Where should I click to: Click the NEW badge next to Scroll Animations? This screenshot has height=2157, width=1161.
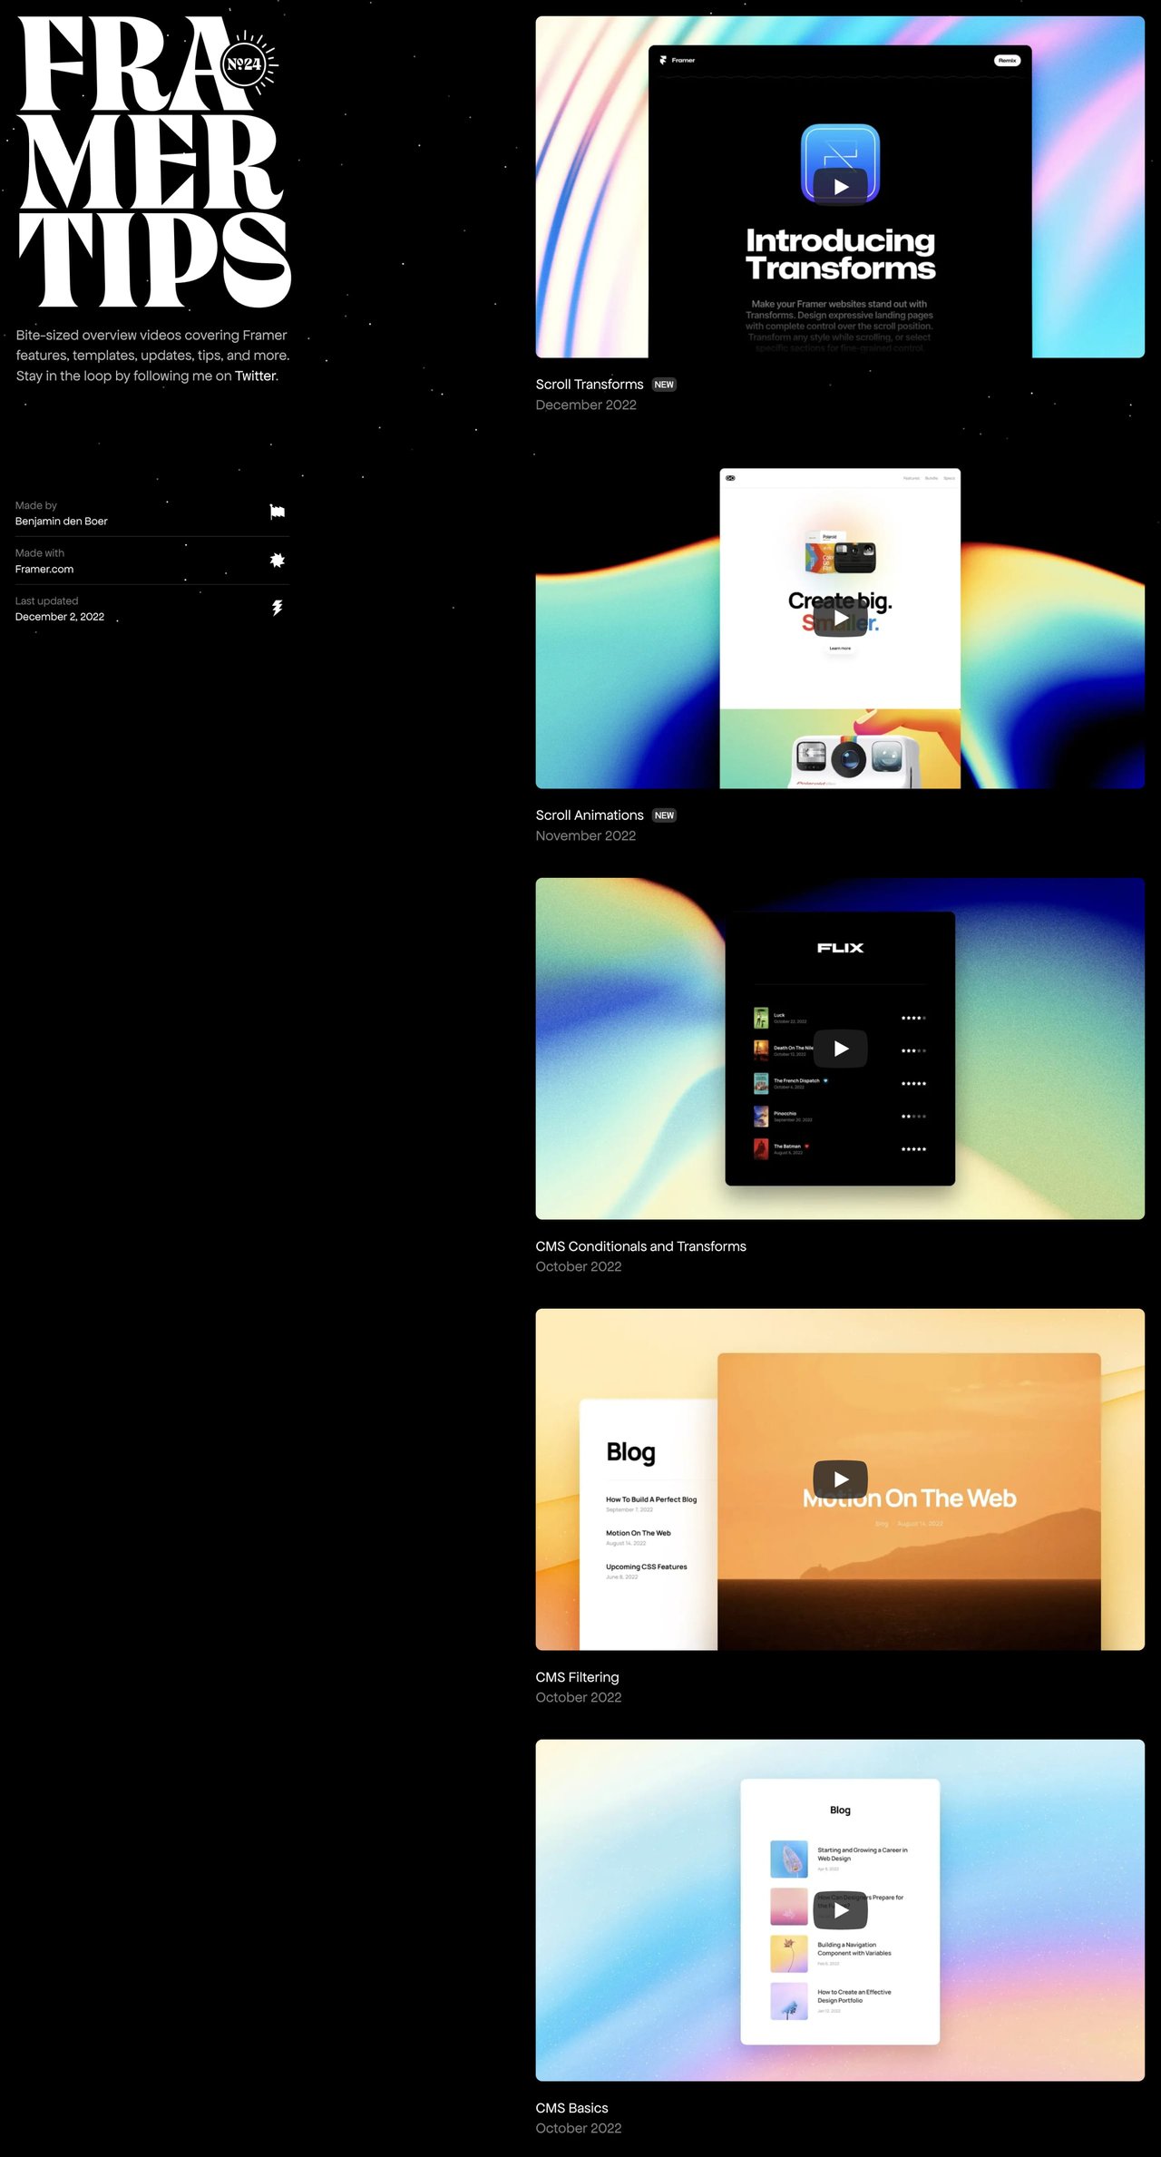point(664,815)
